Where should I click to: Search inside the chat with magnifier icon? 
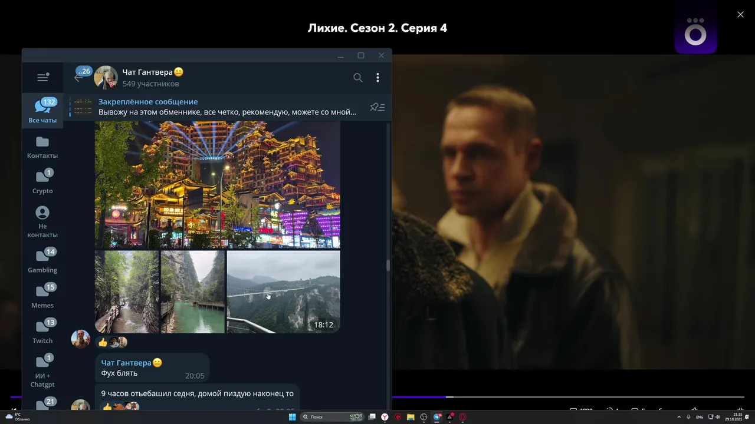pyautogui.click(x=358, y=78)
